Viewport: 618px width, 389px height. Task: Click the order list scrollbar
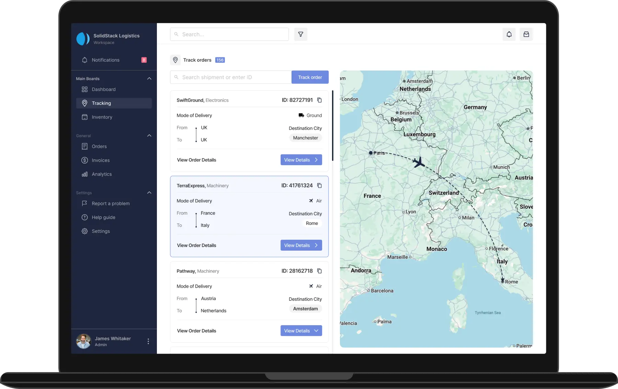tap(332, 126)
